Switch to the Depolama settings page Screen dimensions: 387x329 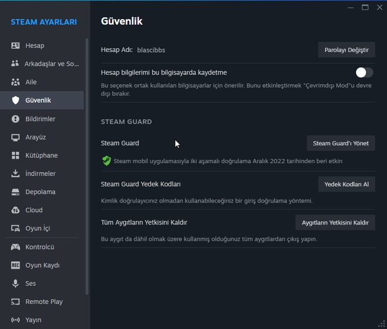[42, 192]
